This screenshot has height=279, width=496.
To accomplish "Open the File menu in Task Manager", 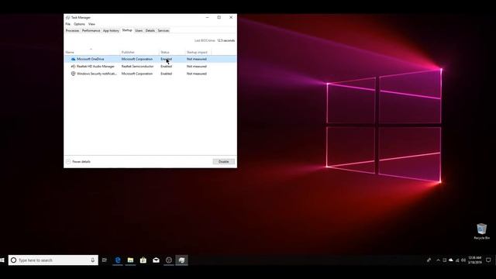I will [67, 24].
